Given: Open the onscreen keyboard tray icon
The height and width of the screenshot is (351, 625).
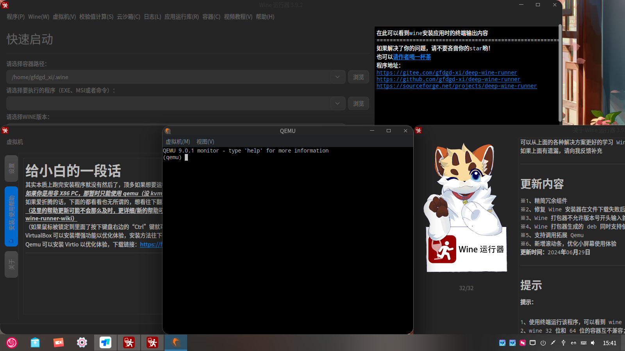Looking at the screenshot, I should (x=584, y=343).
